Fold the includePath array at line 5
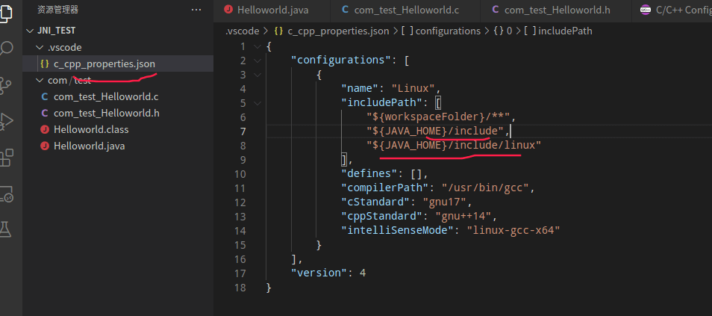This screenshot has width=712, height=316. [258, 103]
